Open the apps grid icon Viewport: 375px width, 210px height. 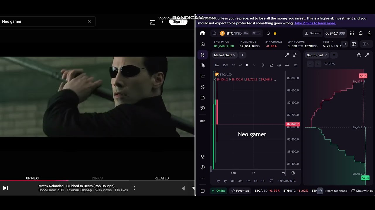(352, 33)
